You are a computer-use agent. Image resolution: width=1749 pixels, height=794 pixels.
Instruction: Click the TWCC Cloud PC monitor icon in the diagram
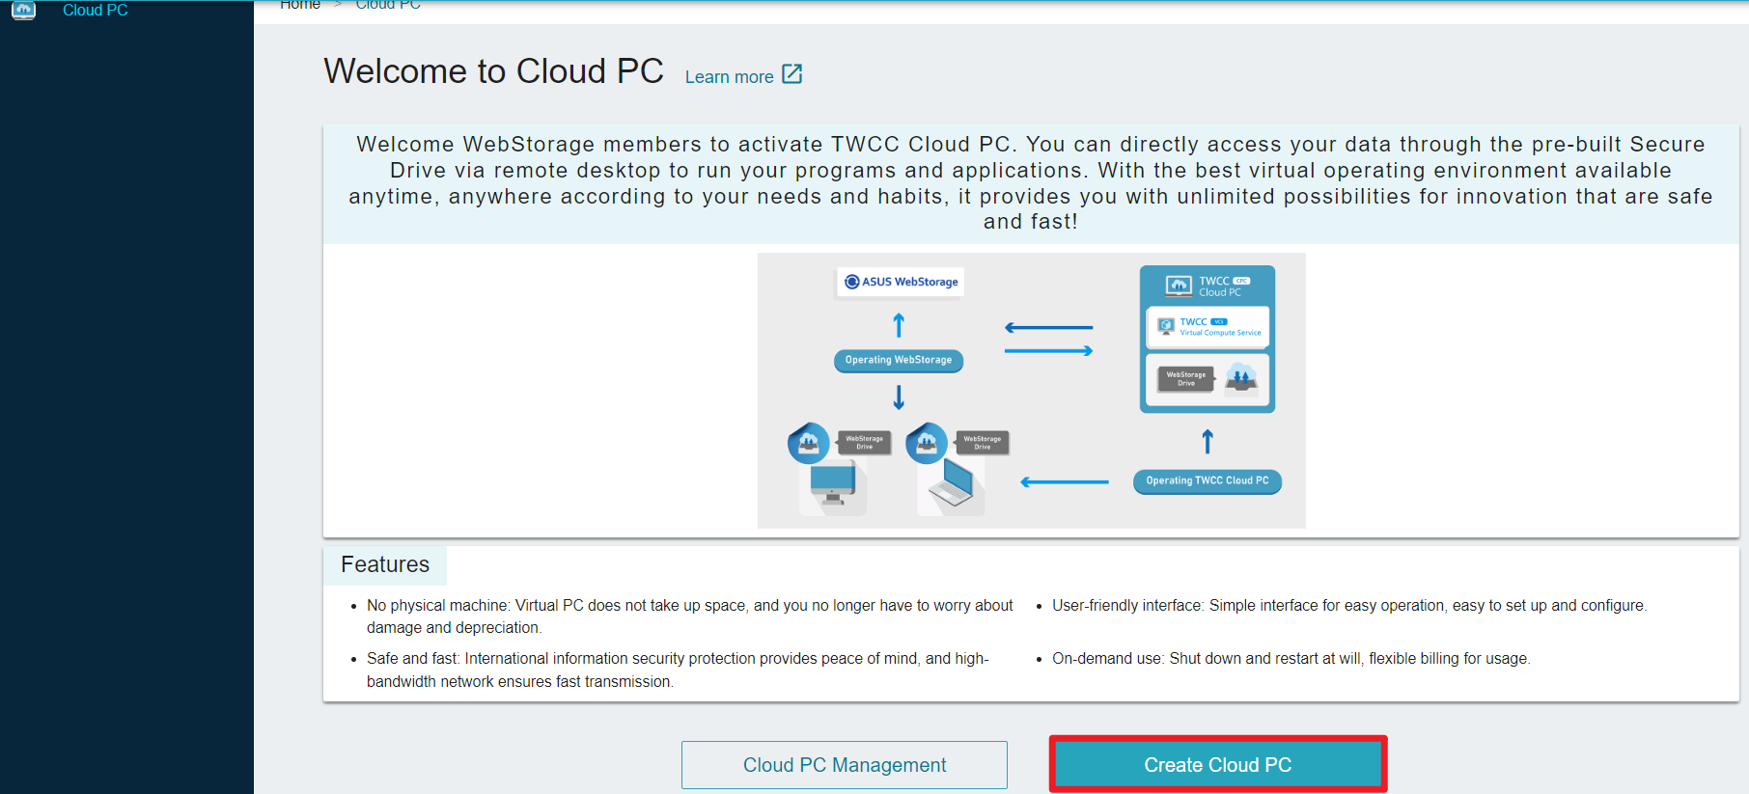tap(1179, 286)
